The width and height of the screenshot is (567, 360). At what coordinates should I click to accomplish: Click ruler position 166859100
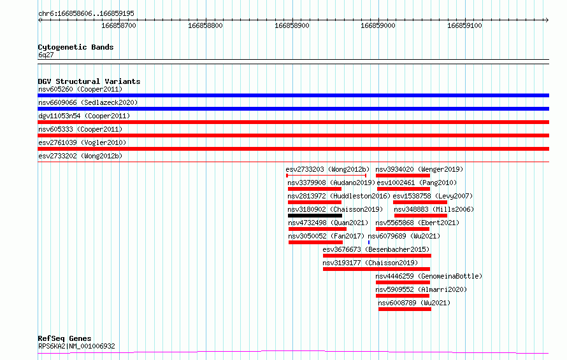point(464,25)
